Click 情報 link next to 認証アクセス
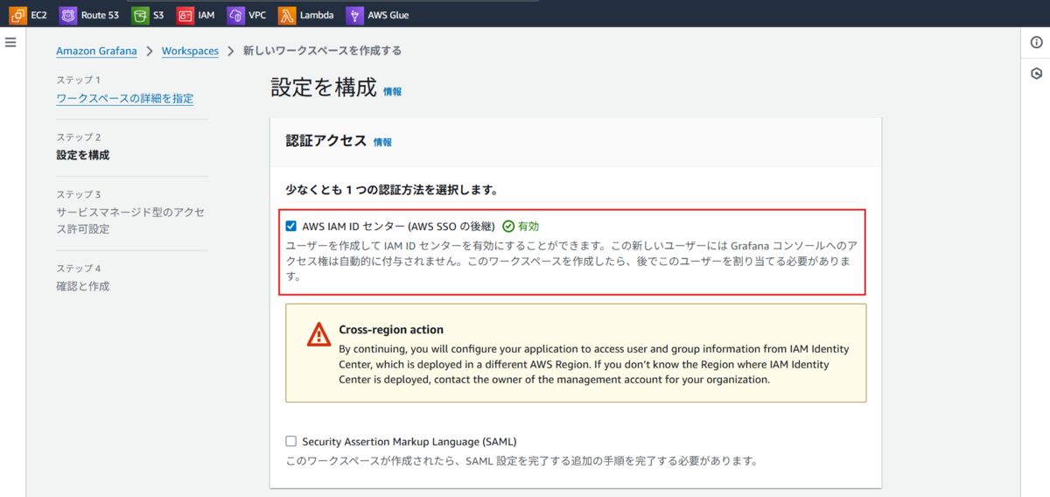The width and height of the screenshot is (1050, 497). coord(383,142)
